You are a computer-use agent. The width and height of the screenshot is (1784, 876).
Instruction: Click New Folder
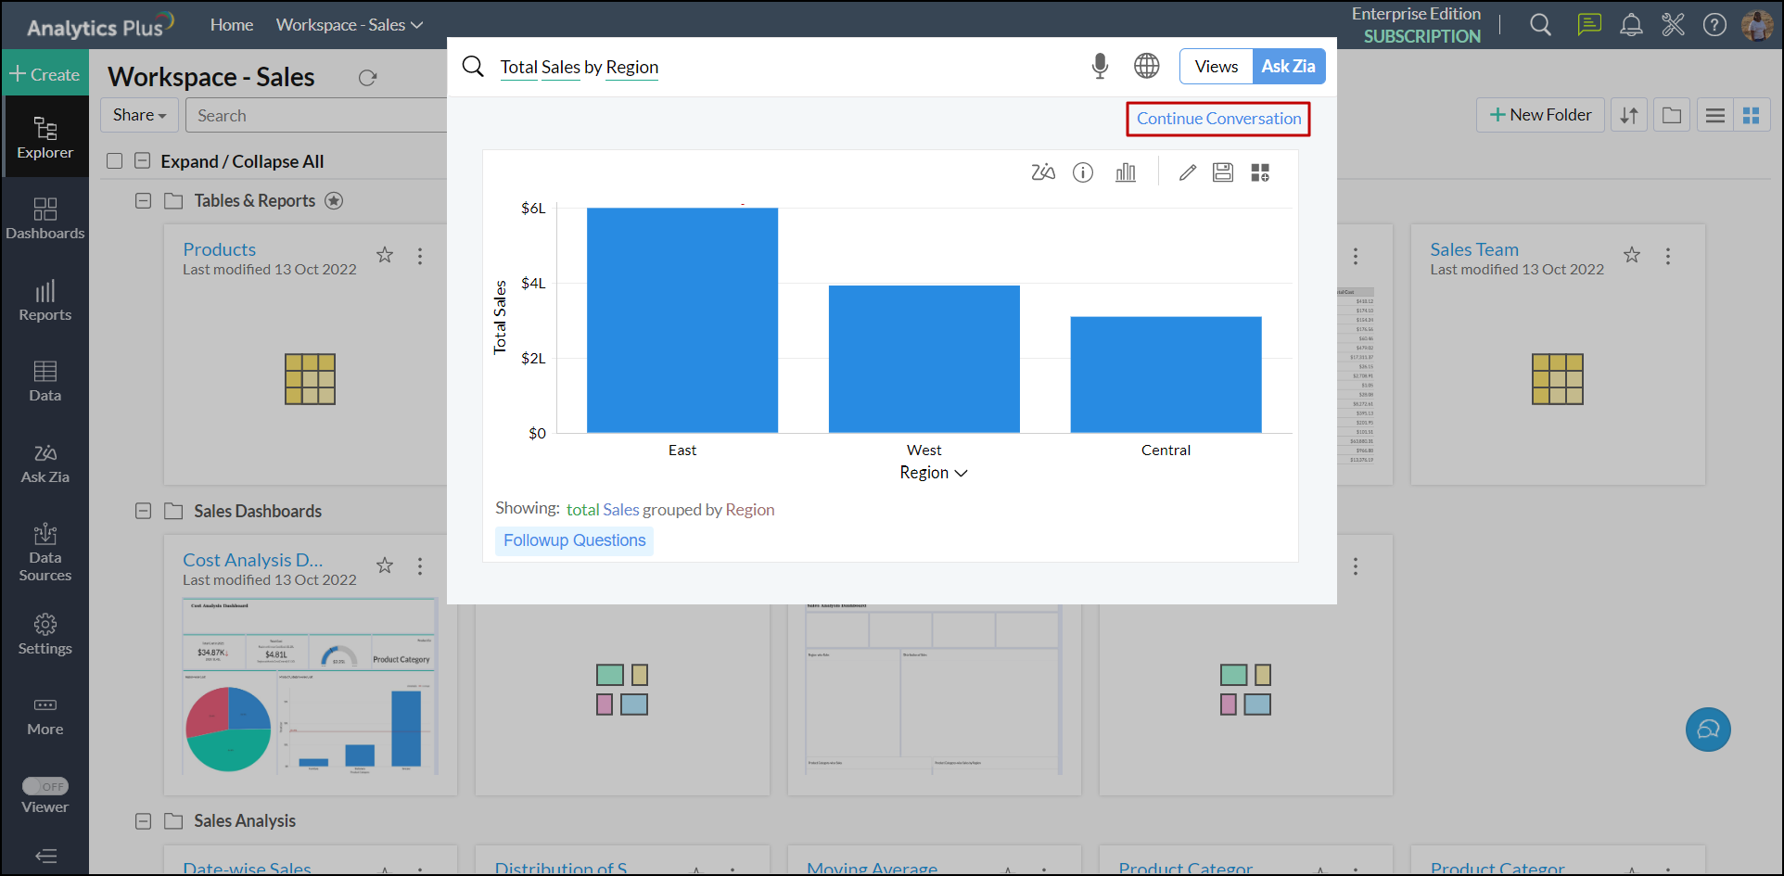coord(1540,115)
